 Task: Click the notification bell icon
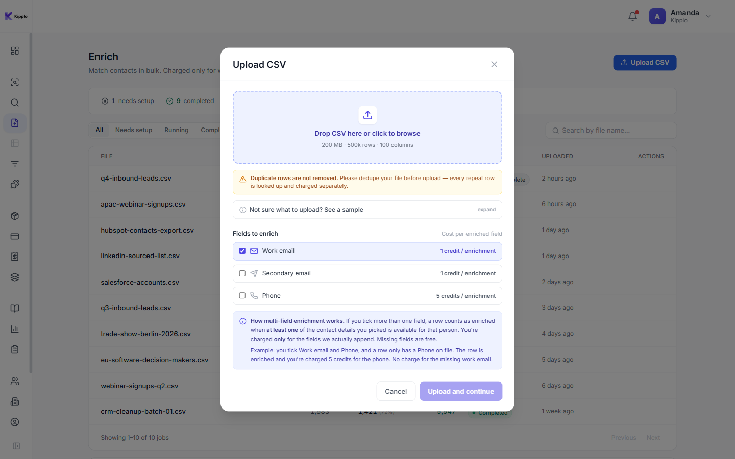tap(633, 16)
